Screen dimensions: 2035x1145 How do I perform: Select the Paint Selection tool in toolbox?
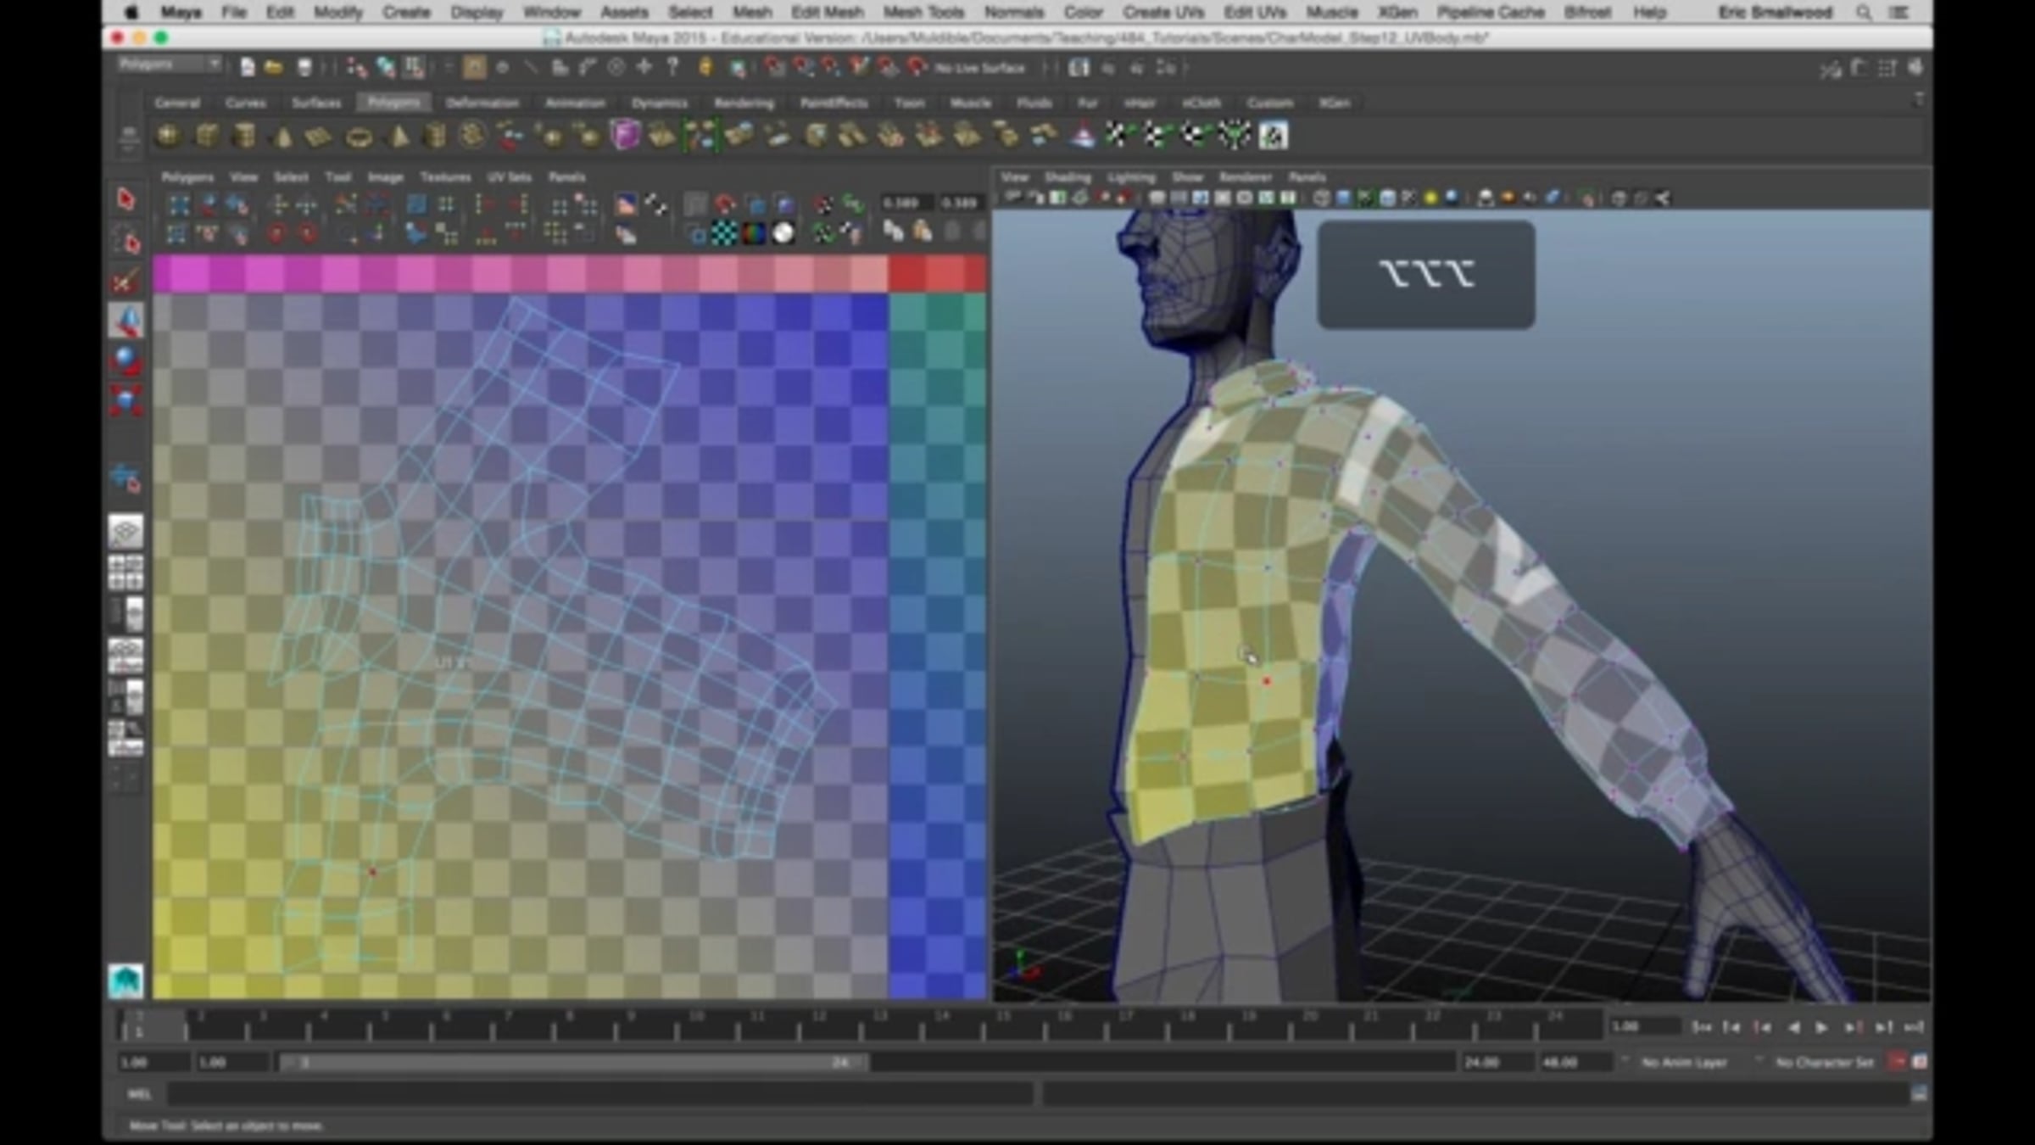(x=125, y=282)
